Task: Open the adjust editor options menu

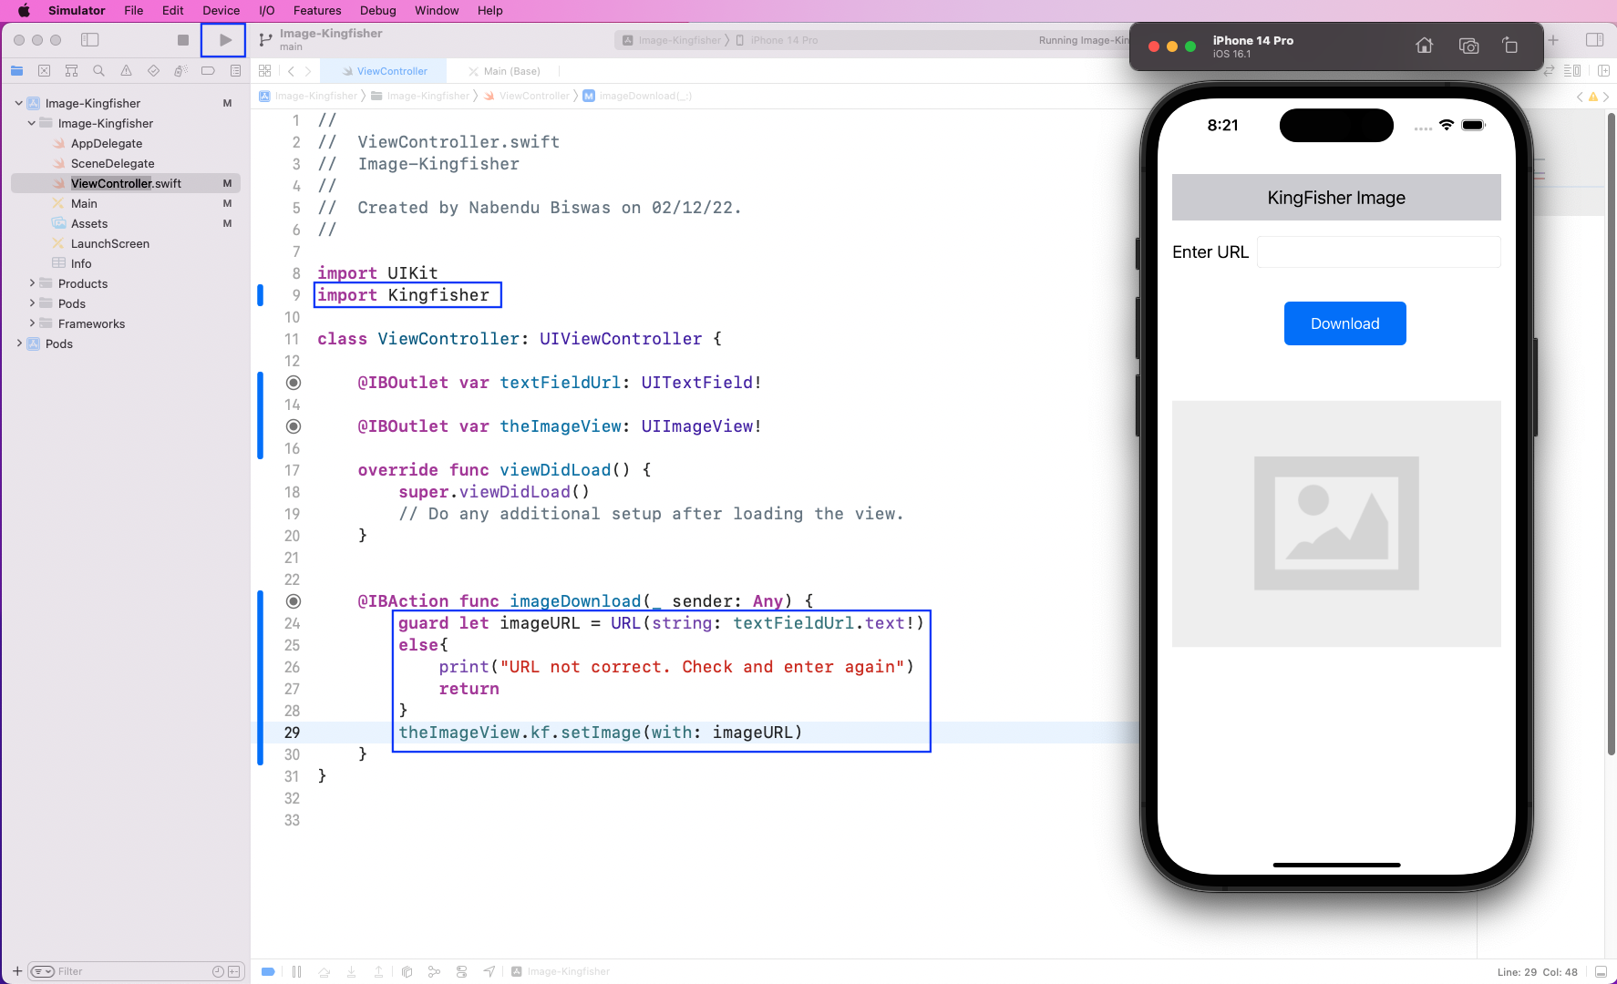Action: [x=1572, y=71]
